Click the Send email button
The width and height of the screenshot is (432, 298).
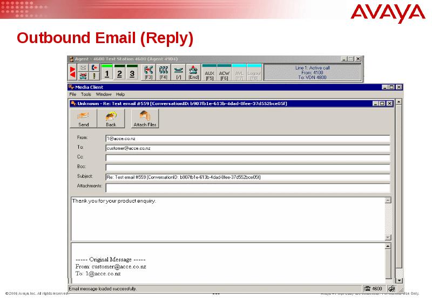pos(84,118)
